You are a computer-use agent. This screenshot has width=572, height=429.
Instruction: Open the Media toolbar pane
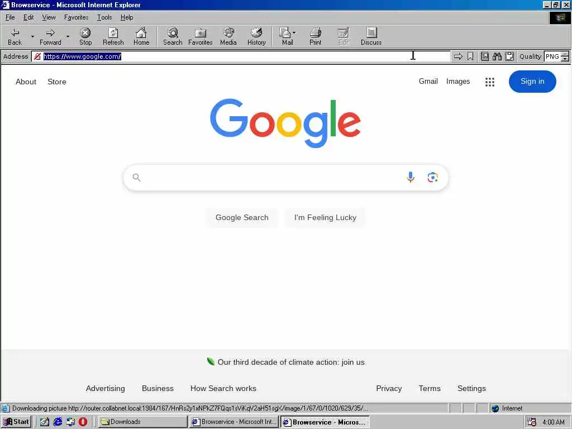228,36
